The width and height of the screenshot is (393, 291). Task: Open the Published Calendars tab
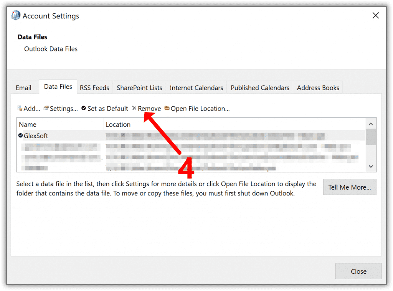tap(260, 88)
